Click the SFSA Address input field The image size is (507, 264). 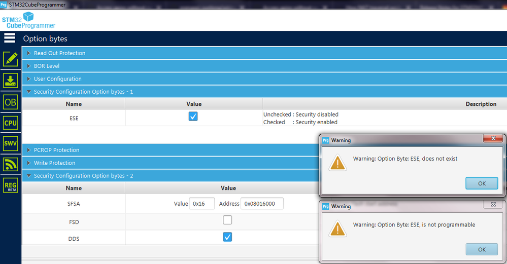tap(262, 204)
